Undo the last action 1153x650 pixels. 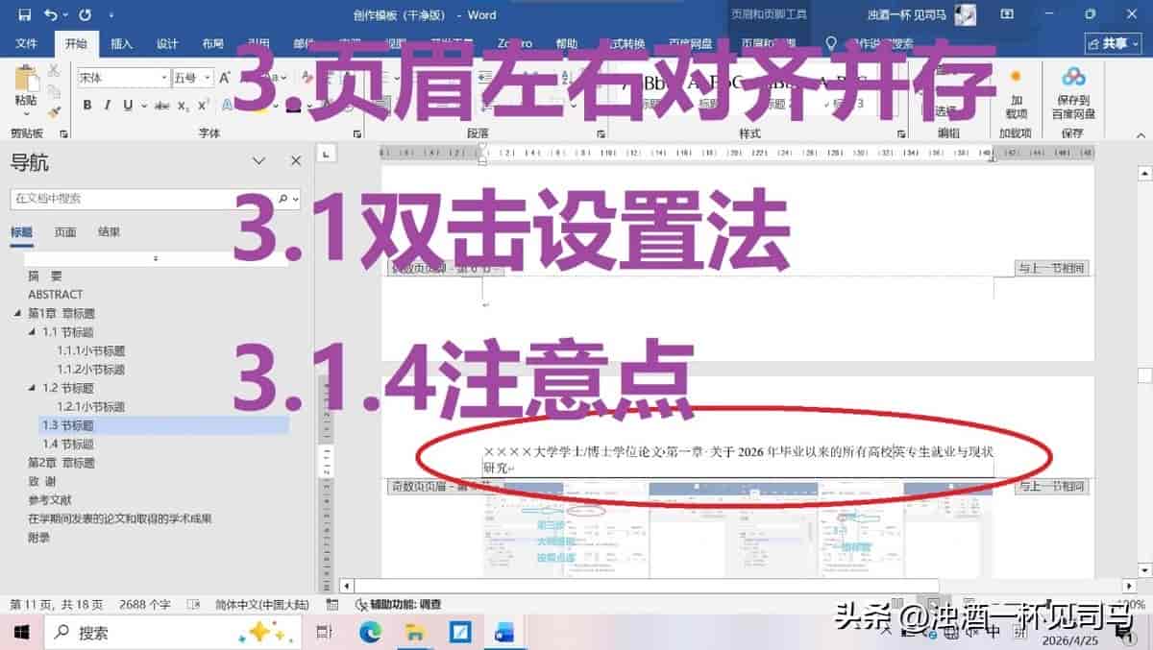(x=50, y=14)
